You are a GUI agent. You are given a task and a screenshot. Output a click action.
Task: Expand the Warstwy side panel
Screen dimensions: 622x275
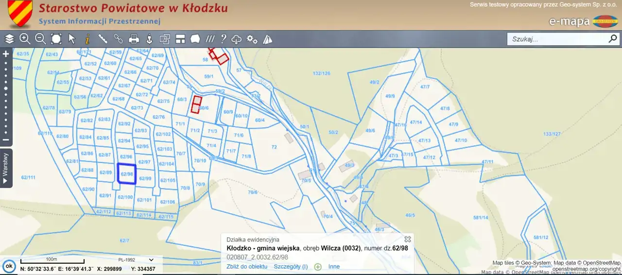(6, 168)
